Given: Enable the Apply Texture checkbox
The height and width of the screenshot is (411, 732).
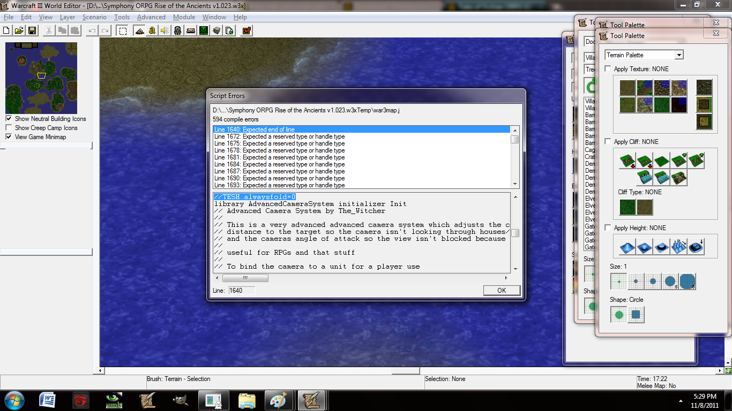Looking at the screenshot, I should [608, 68].
